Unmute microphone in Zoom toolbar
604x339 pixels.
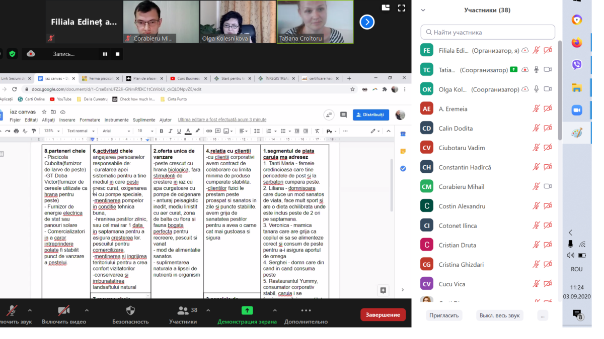11,310
